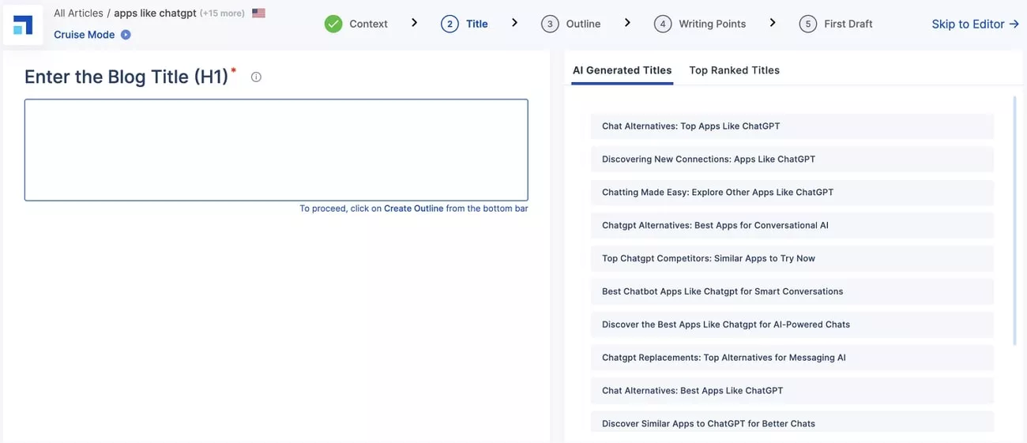The height and width of the screenshot is (443, 1027).
Task: Switch to the Top Ranked Titles tab
Action: point(734,70)
